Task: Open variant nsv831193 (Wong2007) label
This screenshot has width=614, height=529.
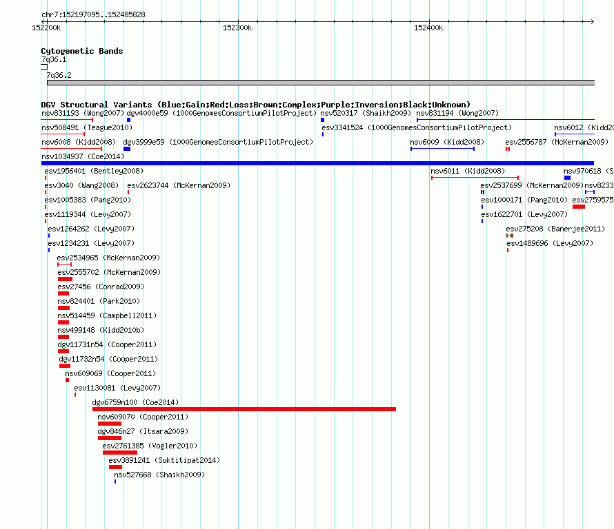Action: click(83, 113)
